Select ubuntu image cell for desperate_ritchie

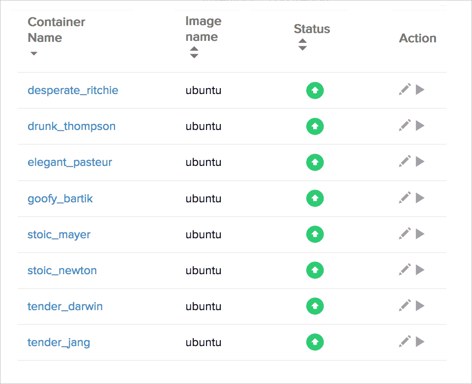pyautogui.click(x=204, y=90)
